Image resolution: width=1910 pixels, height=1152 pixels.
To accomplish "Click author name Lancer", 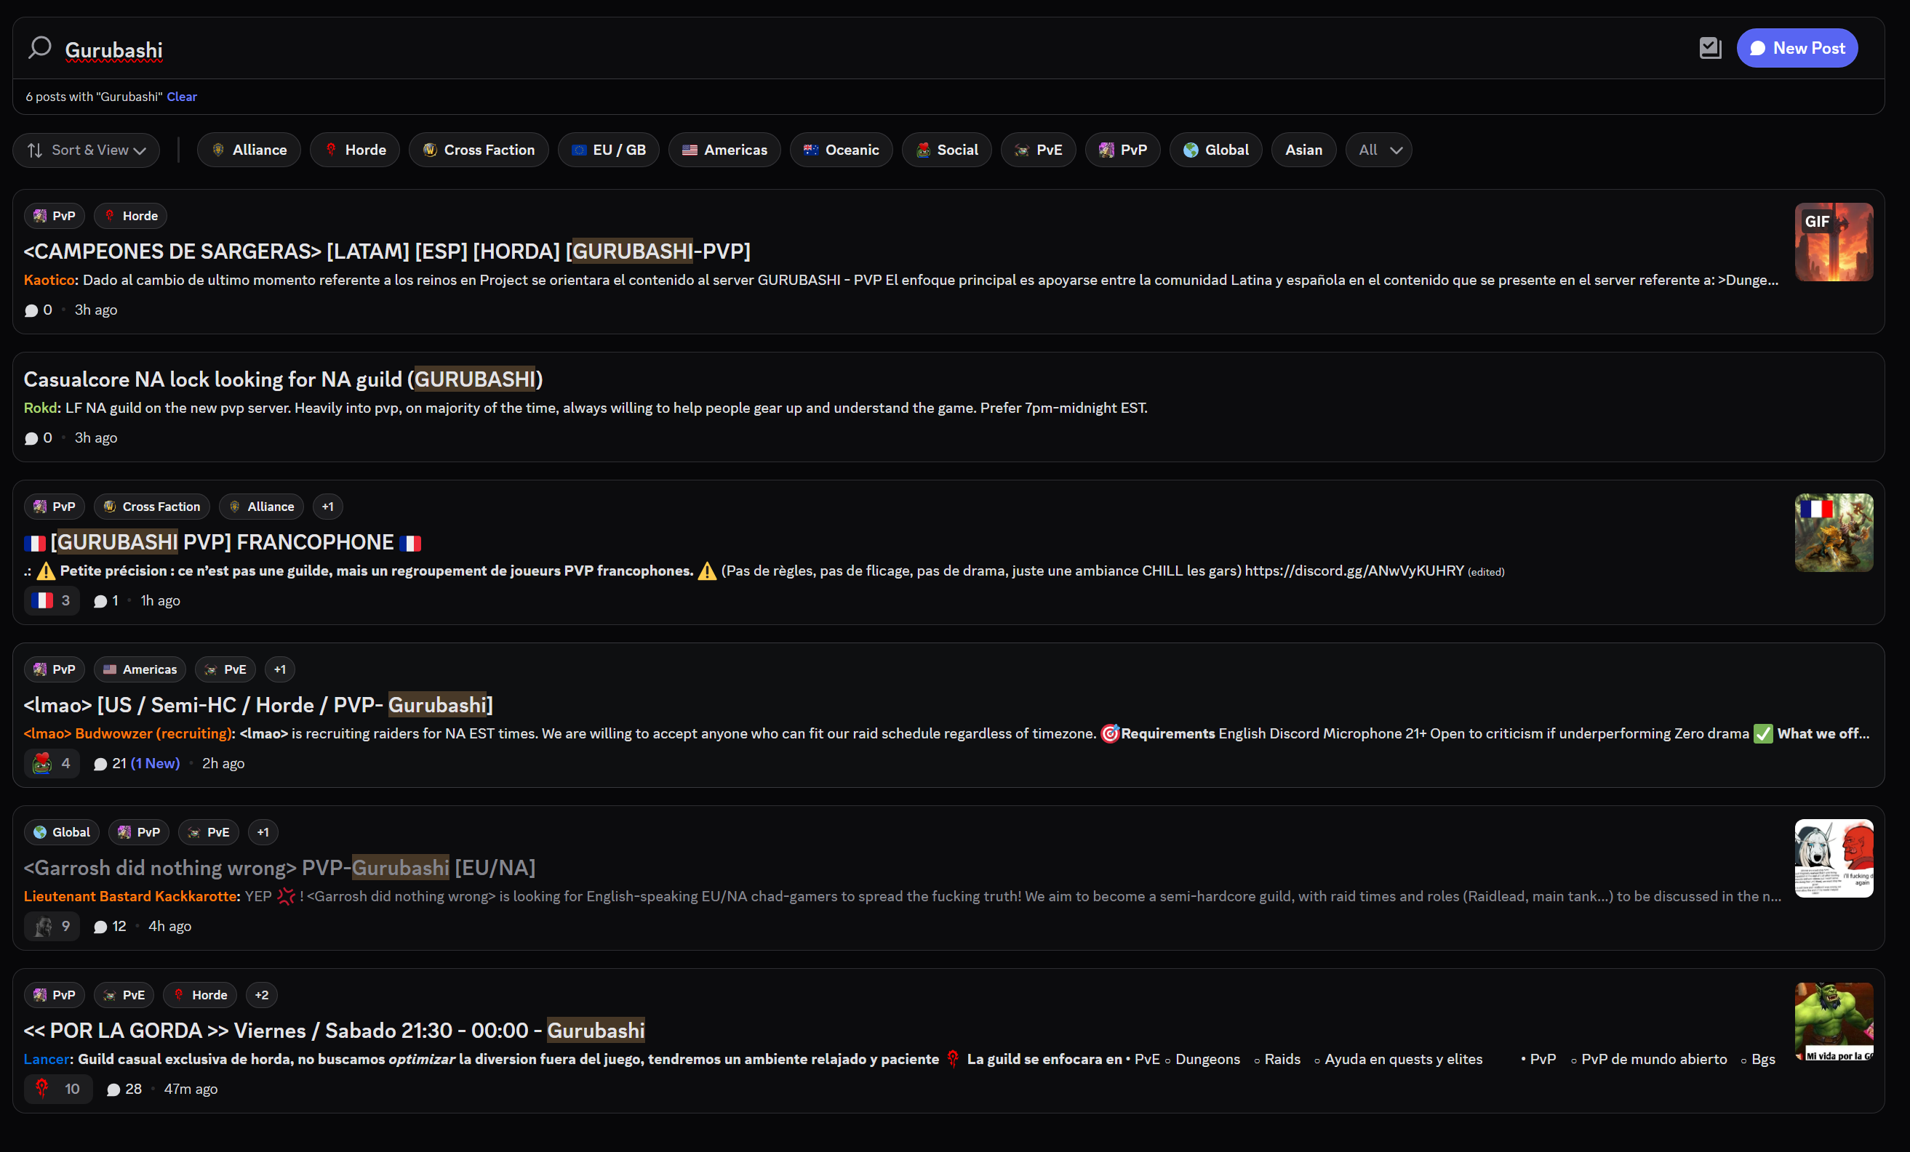I will (x=47, y=1059).
